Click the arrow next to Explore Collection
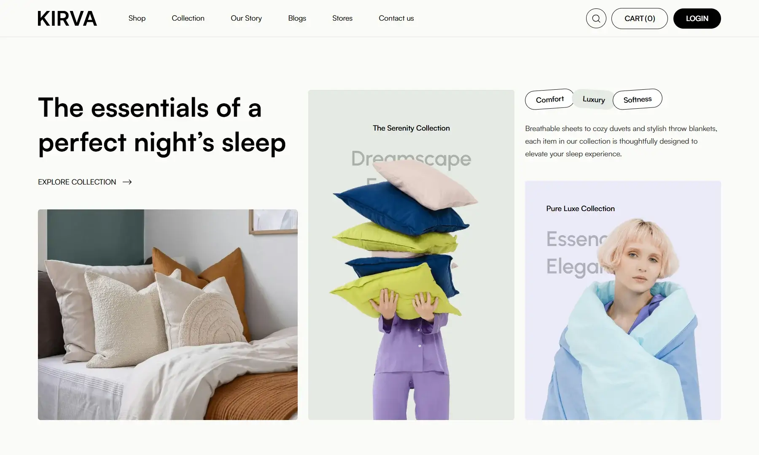759x455 pixels. (x=127, y=182)
